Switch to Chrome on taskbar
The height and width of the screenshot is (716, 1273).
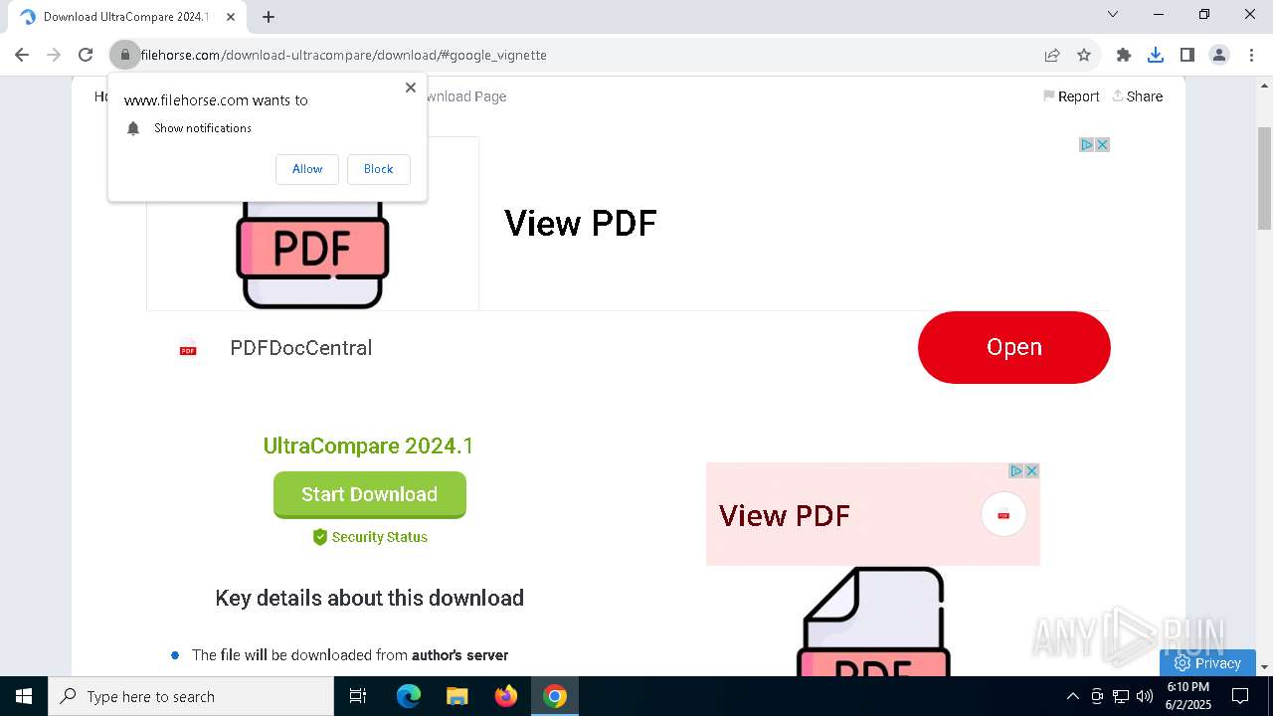pos(555,696)
